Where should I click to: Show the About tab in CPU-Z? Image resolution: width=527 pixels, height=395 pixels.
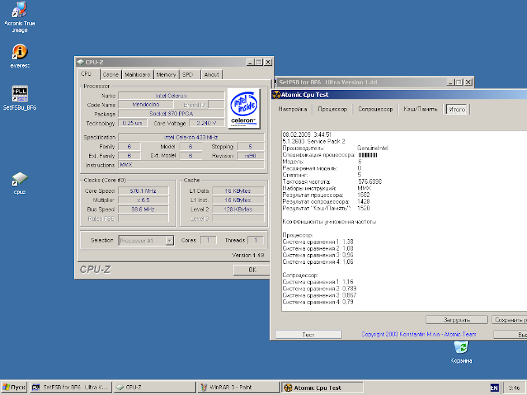click(x=211, y=74)
